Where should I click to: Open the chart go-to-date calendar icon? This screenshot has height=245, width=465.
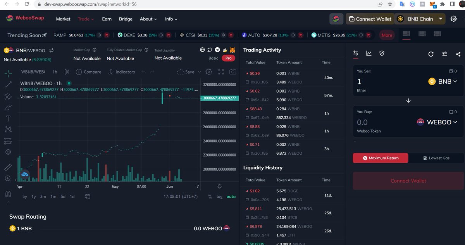(88, 197)
